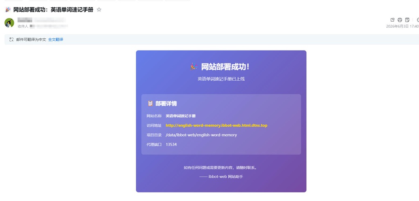Click the translate icon in the translation bar
This screenshot has height=201, width=419.
[11, 40]
